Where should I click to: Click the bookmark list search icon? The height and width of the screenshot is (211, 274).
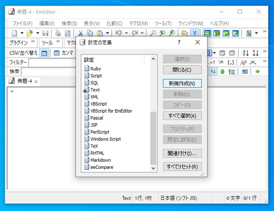232,72
